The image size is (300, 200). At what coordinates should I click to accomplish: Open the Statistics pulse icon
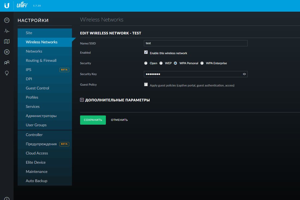7,31
